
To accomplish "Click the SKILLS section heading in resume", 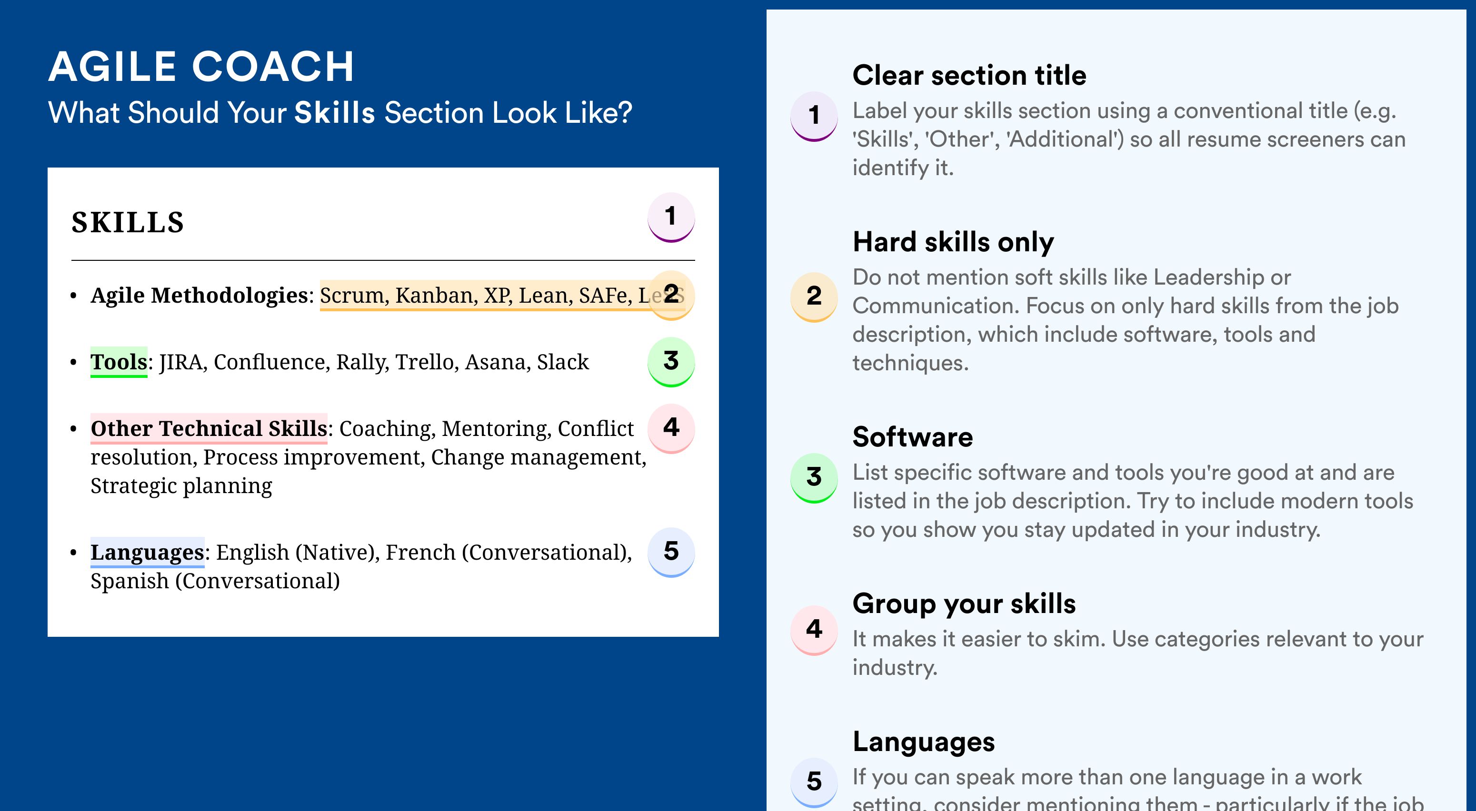I will click(x=128, y=222).
